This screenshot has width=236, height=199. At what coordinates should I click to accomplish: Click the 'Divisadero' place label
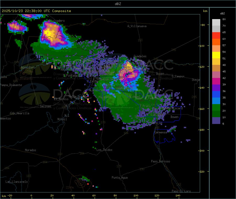point(57,21)
